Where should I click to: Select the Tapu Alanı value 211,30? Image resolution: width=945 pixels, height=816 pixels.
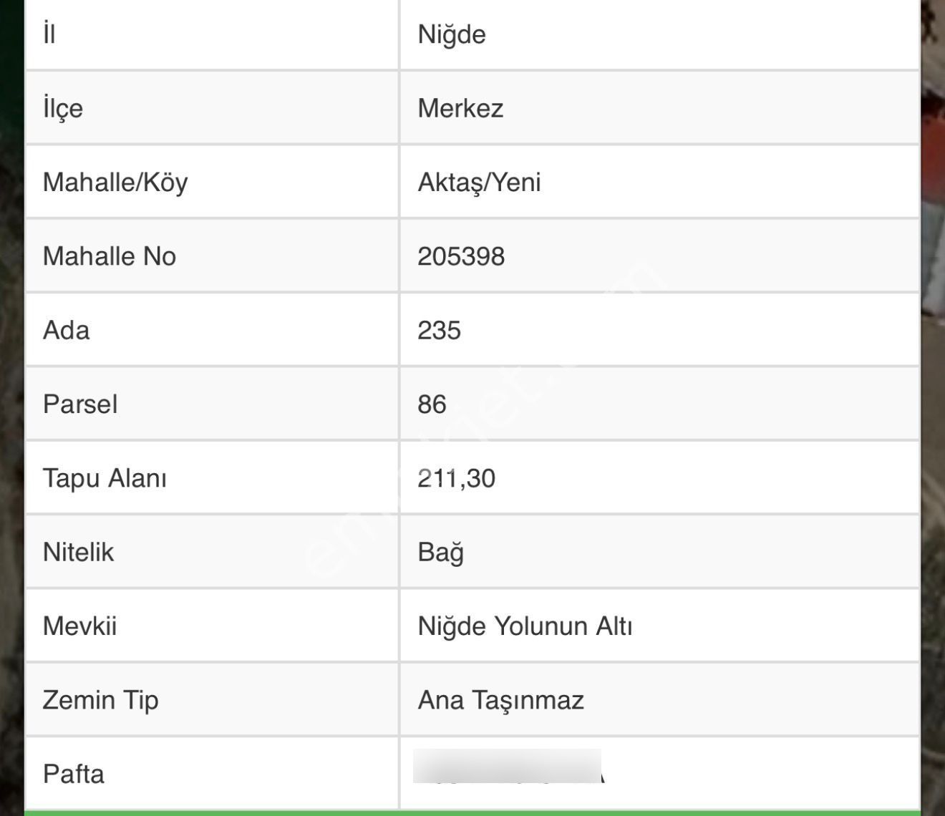[456, 478]
